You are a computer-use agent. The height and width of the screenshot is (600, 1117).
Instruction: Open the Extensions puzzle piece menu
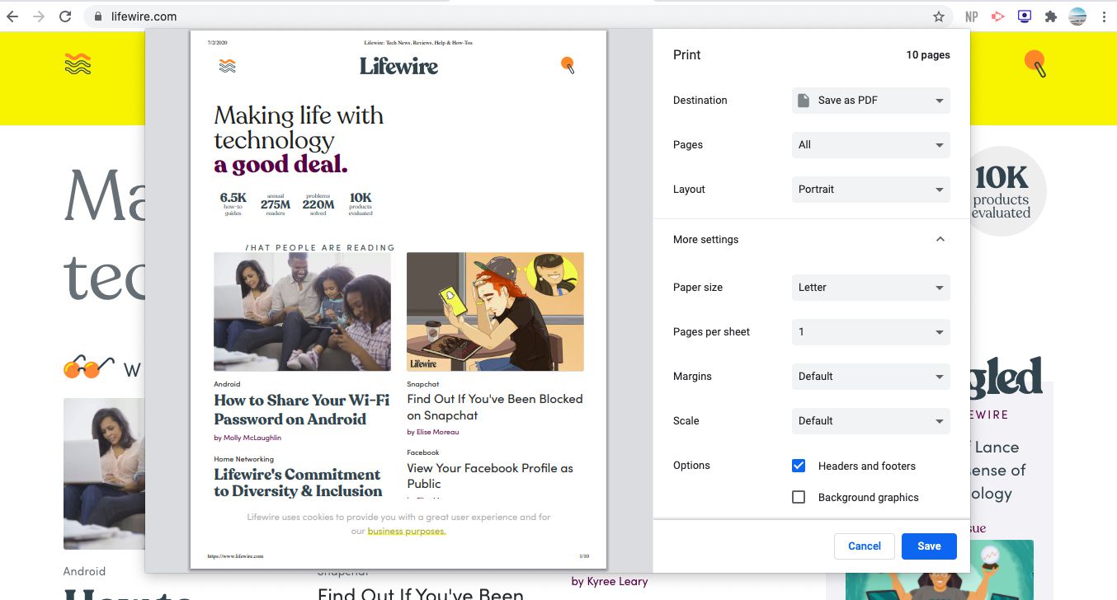tap(1050, 16)
